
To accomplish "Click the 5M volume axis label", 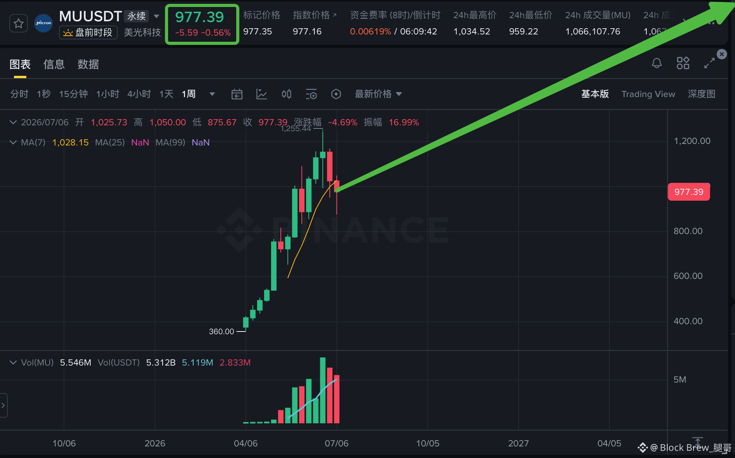I will (x=680, y=379).
